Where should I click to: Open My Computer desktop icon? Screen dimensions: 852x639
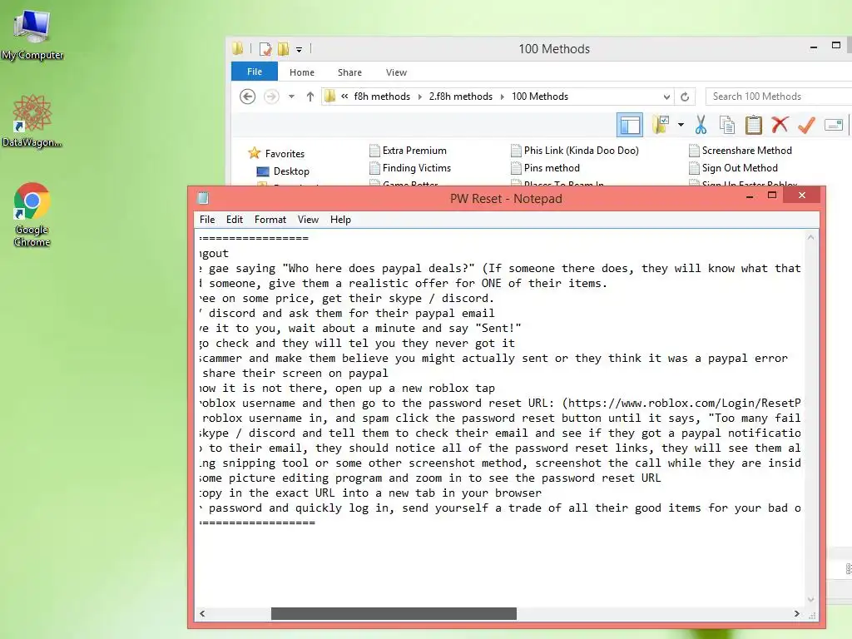coord(32,33)
